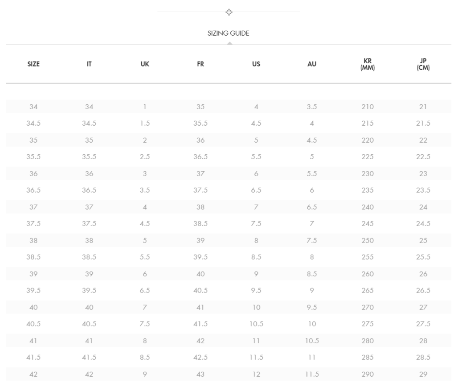Select the JP (CM) column header
This screenshot has width=470, height=387.
click(423, 64)
